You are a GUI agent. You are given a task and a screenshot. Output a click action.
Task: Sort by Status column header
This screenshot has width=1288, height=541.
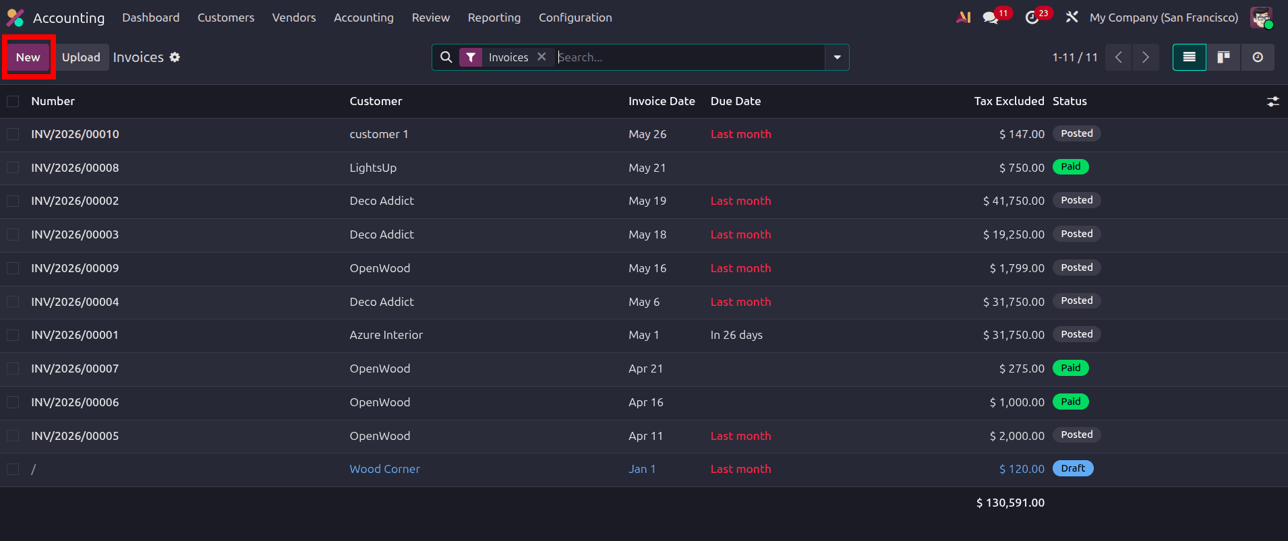pyautogui.click(x=1070, y=101)
